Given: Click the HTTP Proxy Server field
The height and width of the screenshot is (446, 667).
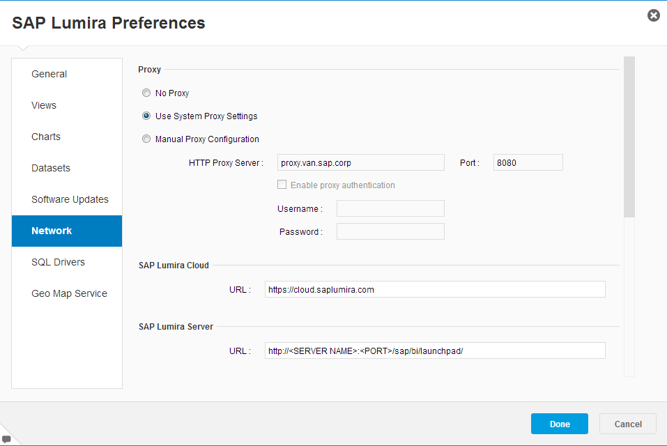Looking at the screenshot, I should 361,162.
